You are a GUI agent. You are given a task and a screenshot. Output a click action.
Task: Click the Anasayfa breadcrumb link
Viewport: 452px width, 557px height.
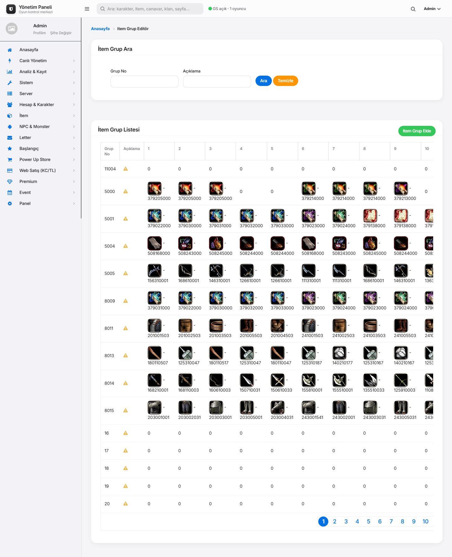click(x=100, y=29)
